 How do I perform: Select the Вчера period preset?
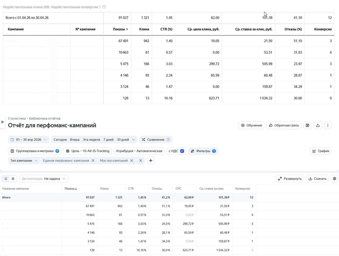point(75,140)
